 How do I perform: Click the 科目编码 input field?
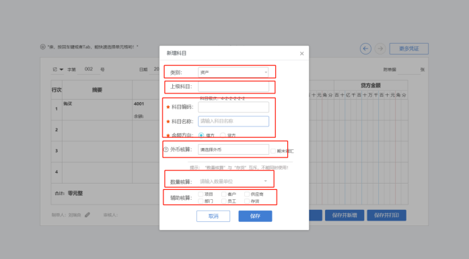233,107
